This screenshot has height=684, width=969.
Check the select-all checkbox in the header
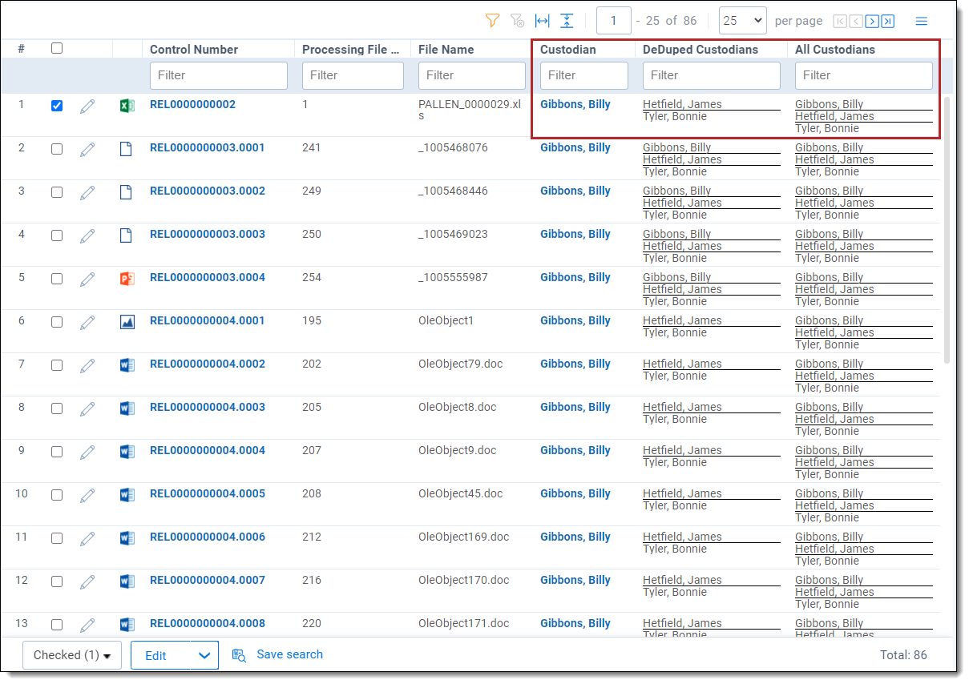(x=57, y=48)
